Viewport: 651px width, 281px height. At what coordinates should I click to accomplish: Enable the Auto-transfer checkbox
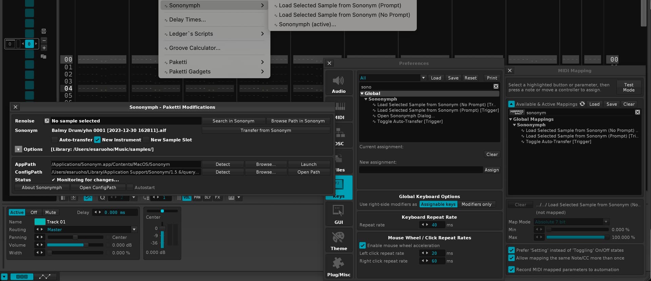coord(55,140)
